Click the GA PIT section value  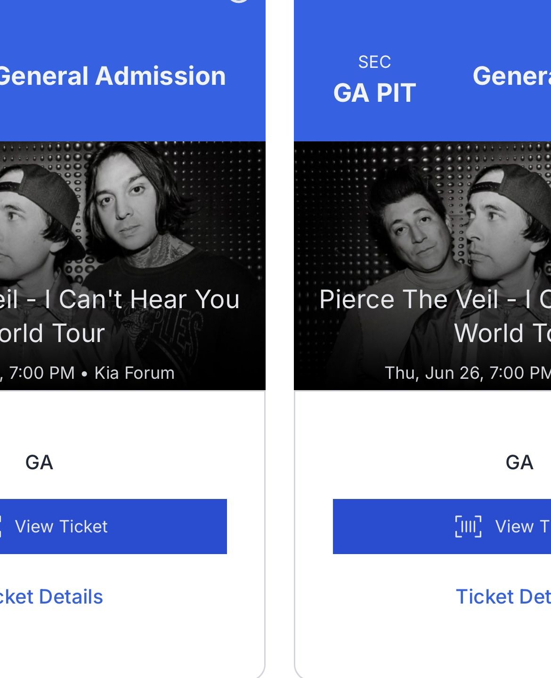tap(374, 93)
